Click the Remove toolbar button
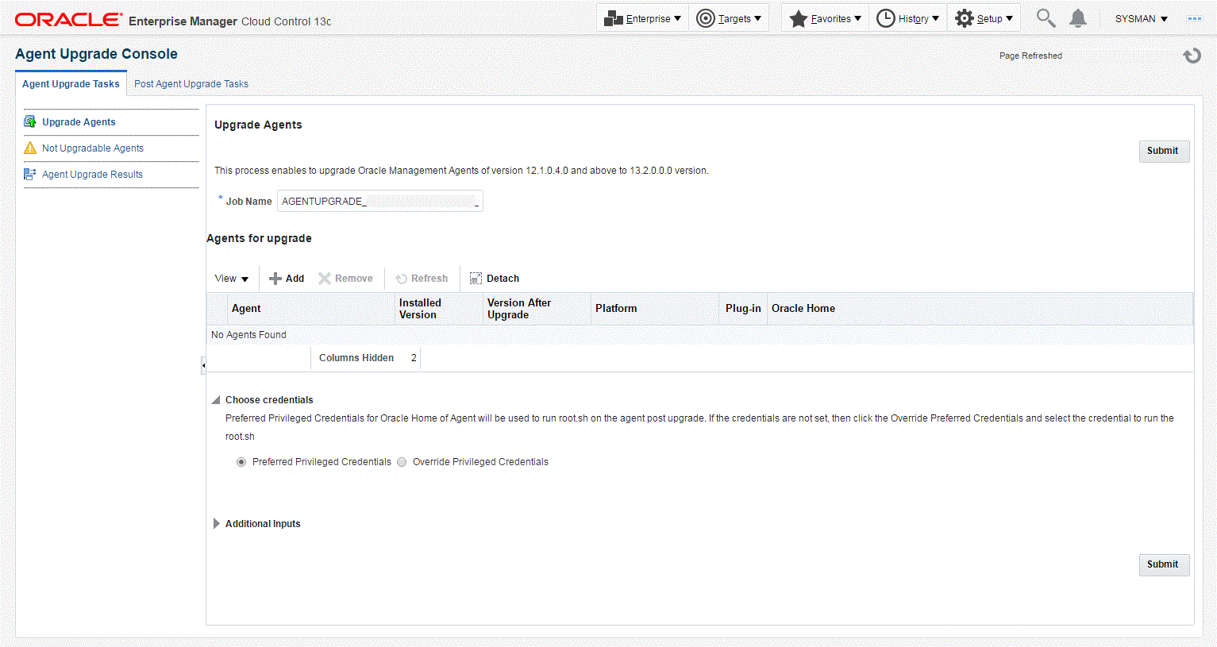Viewport: 1217px width, 647px height. tap(345, 279)
